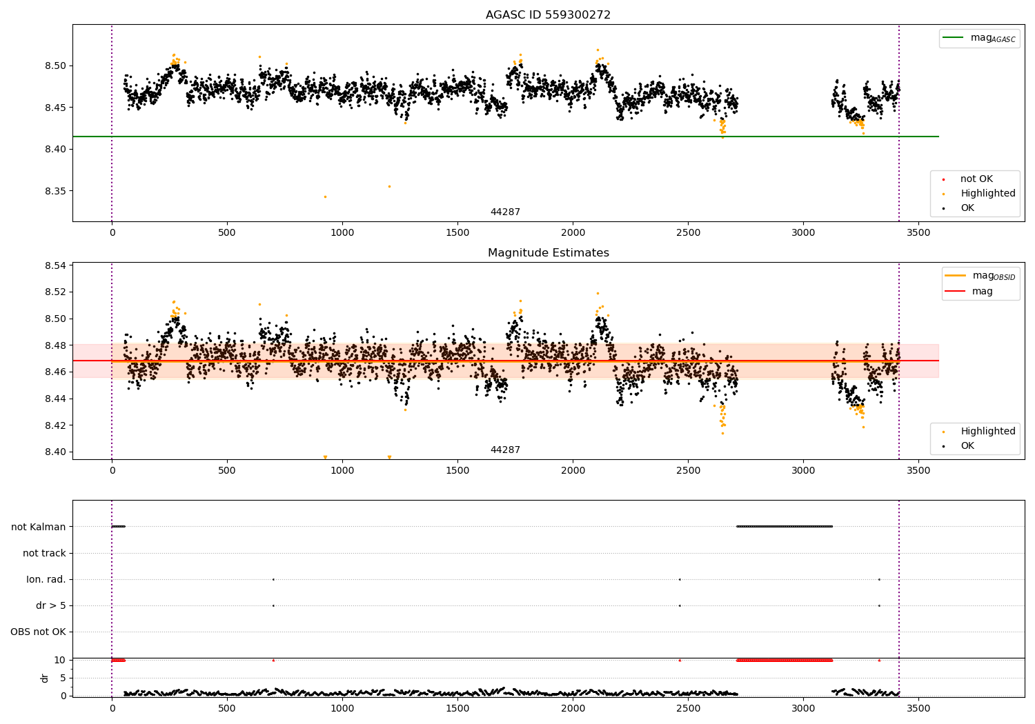Image resolution: width=1035 pixels, height=724 pixels.
Task: Select 'OK' legend entry in middle plot
Action: 967,446
